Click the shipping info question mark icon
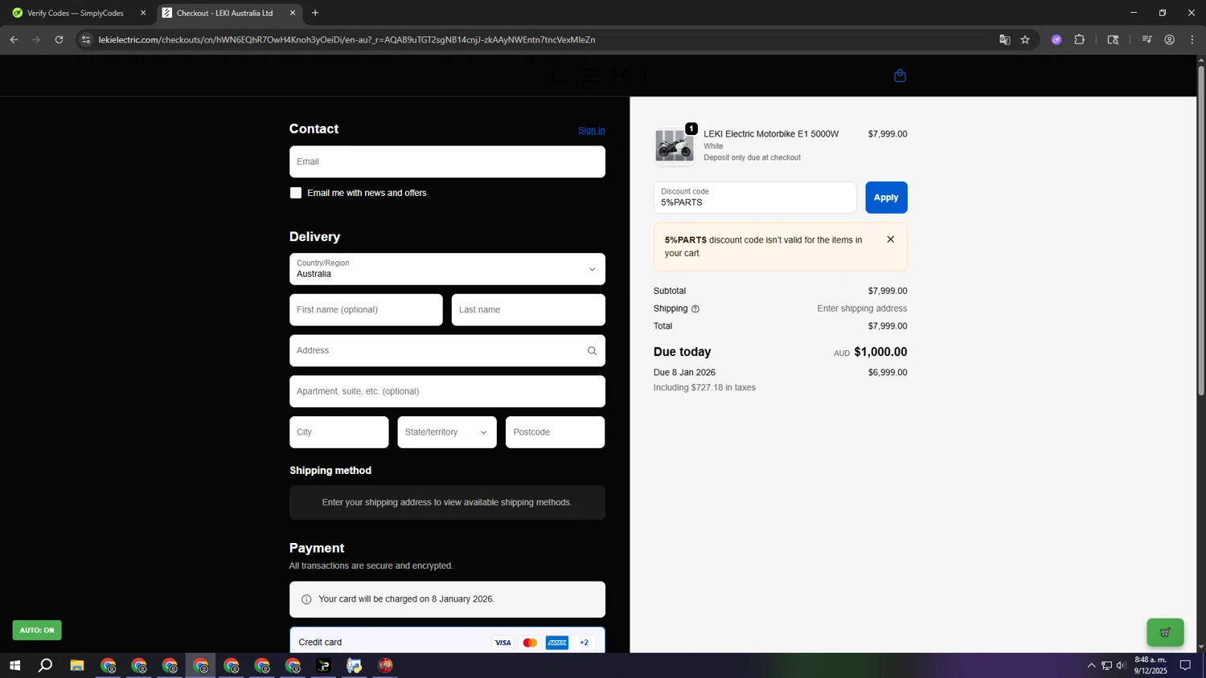1206x678 pixels. (x=695, y=309)
